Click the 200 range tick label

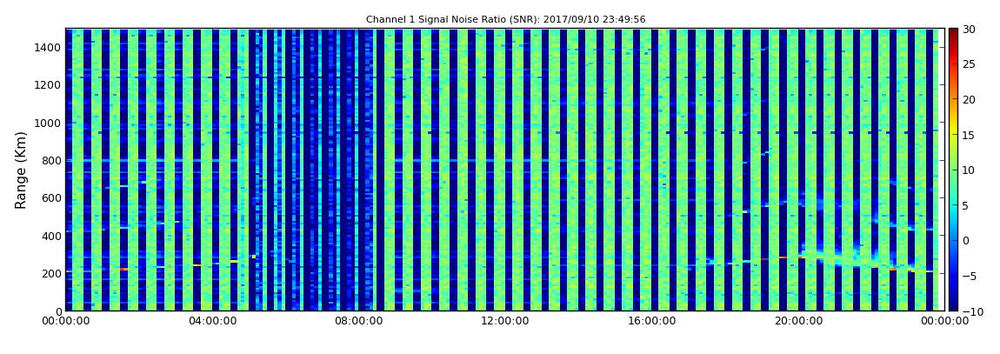pos(52,273)
